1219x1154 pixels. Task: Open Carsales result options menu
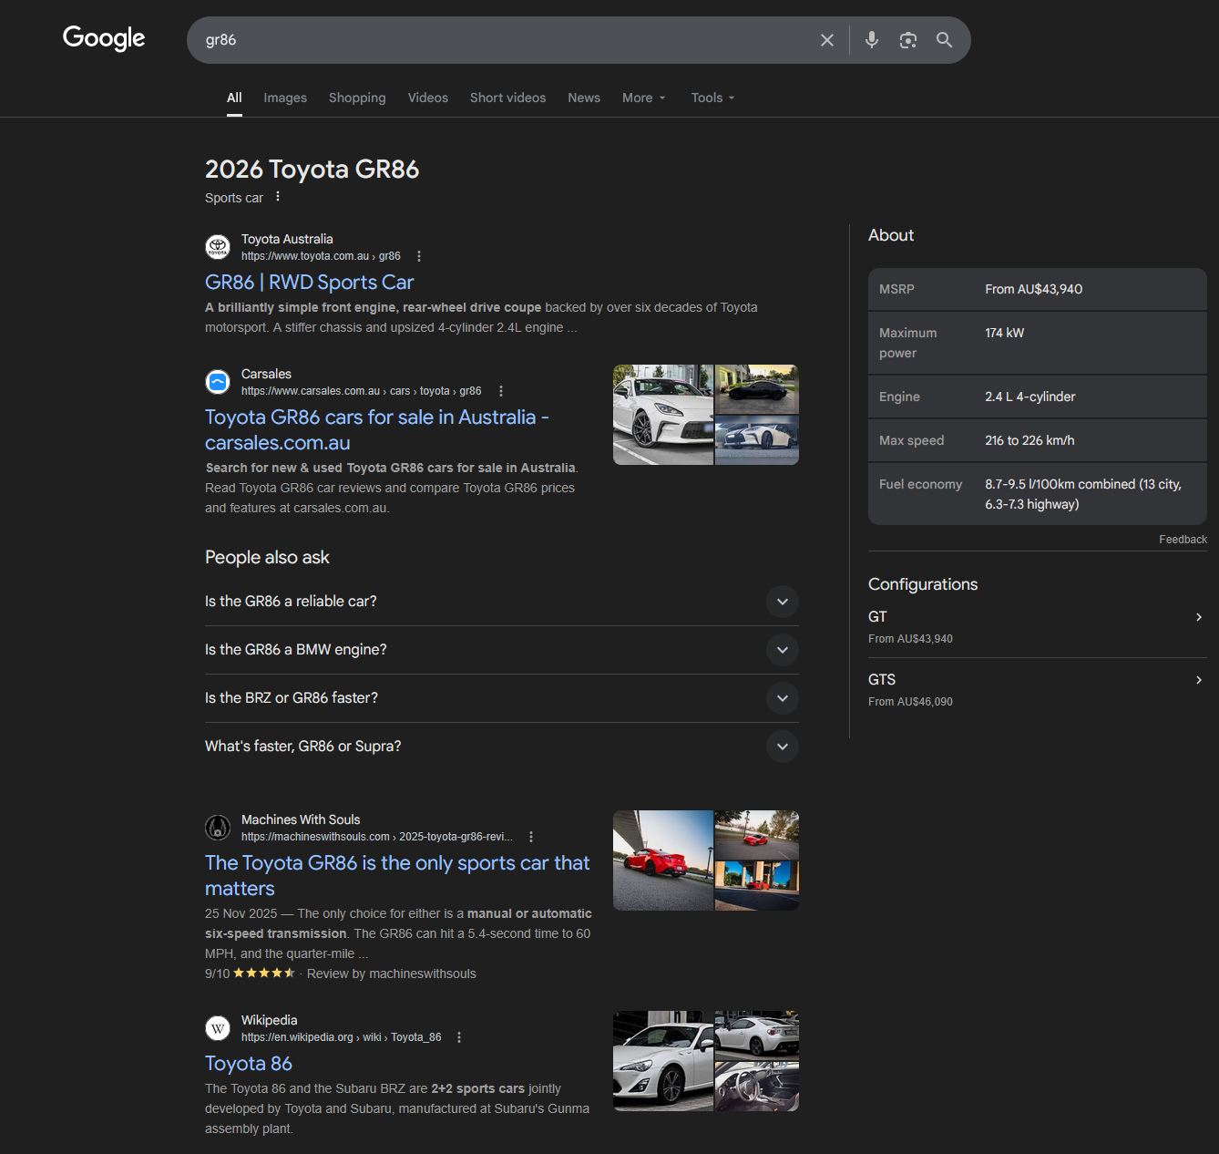(x=501, y=391)
